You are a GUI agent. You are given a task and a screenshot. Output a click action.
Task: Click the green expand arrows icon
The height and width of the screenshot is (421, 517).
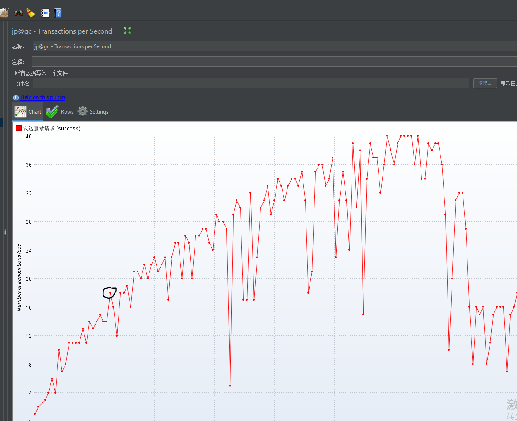coord(127,31)
